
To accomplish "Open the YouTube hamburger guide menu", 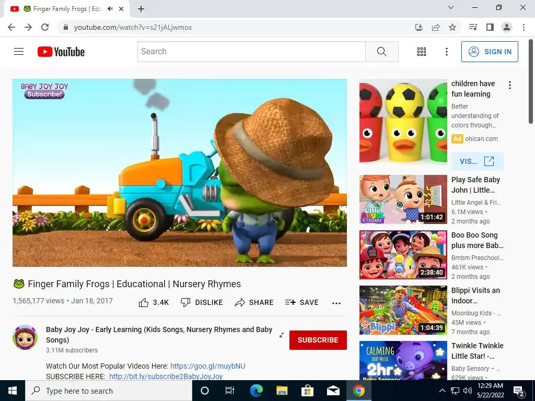I will [19, 52].
